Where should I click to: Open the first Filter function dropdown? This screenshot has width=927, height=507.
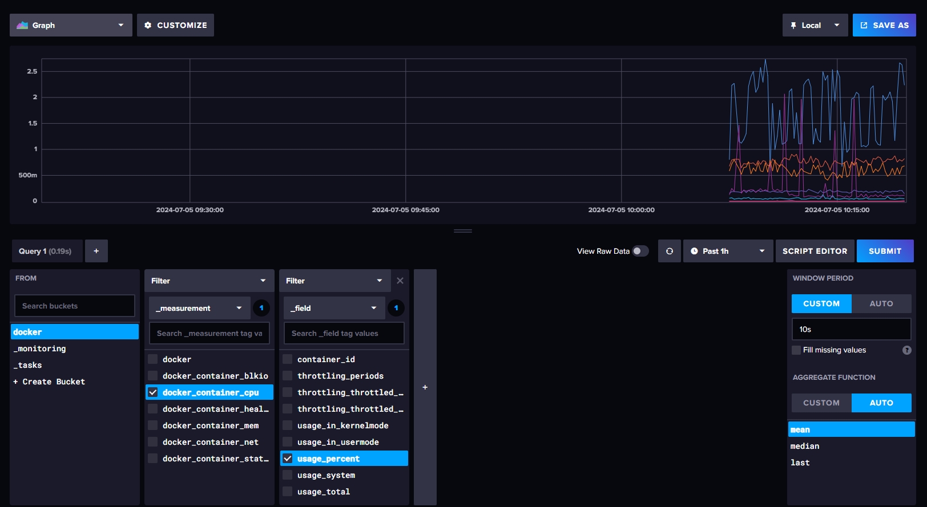[209, 281]
